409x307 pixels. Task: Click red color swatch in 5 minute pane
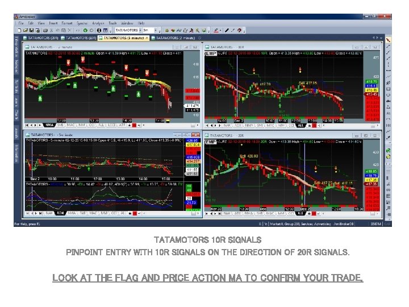pos(135,213)
